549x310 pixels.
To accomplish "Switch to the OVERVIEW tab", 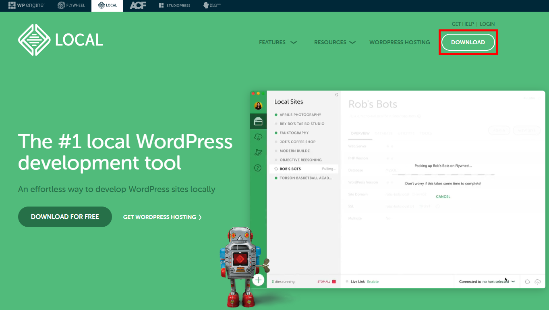I will click(360, 133).
